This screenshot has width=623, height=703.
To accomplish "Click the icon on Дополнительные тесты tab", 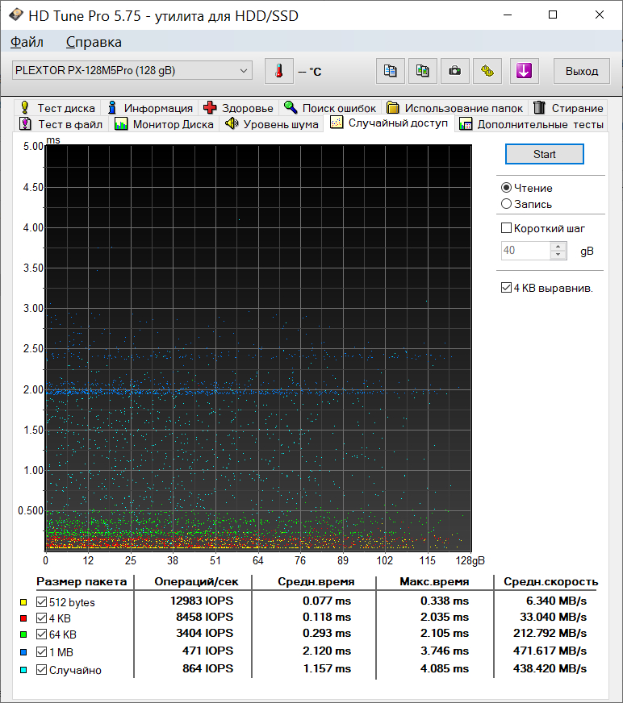I will pyautogui.click(x=466, y=124).
